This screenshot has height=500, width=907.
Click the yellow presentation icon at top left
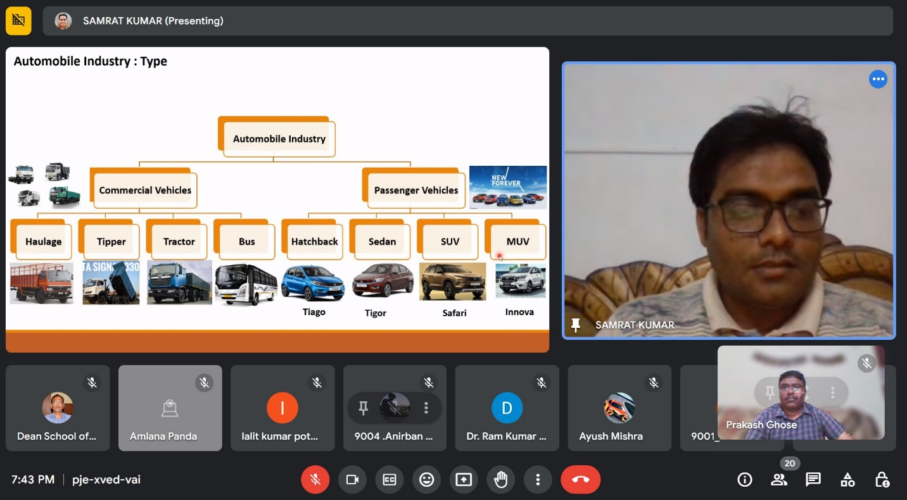(18, 21)
